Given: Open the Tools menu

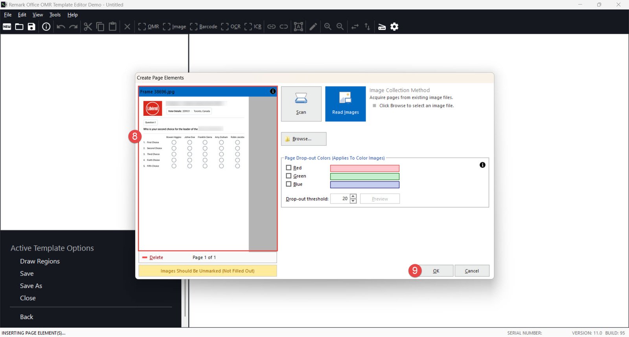Looking at the screenshot, I should pyautogui.click(x=55, y=15).
